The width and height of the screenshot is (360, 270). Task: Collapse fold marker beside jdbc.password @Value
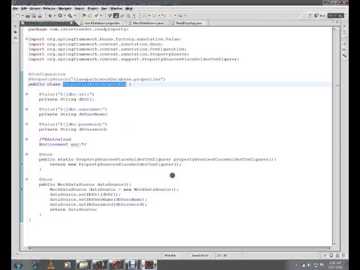(x=26, y=124)
